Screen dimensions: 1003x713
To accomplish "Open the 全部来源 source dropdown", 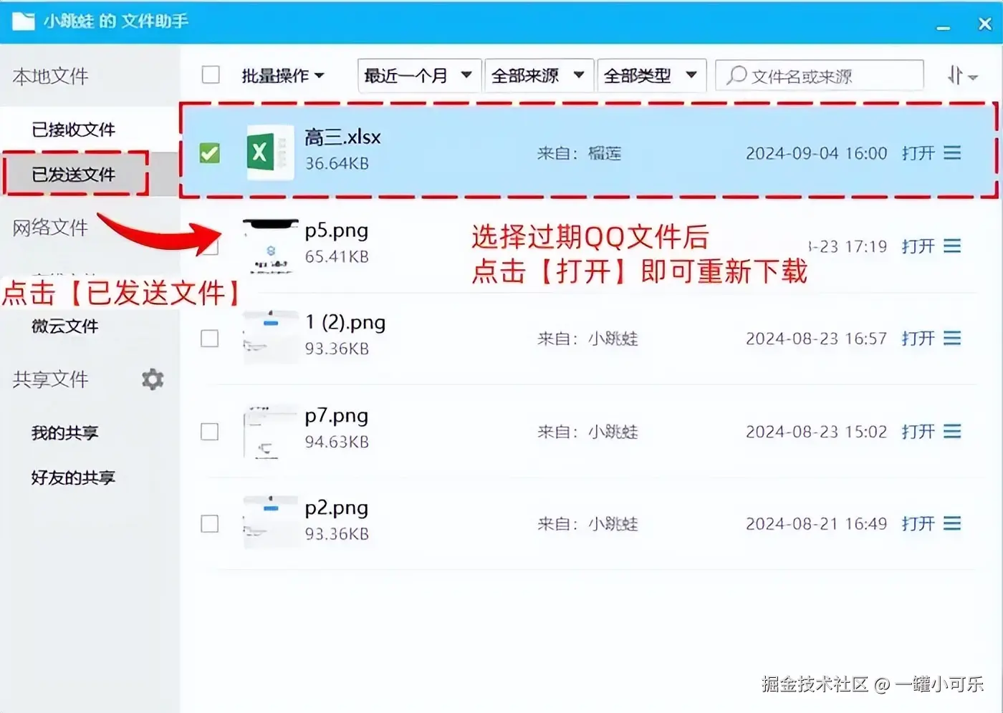I will tap(539, 75).
